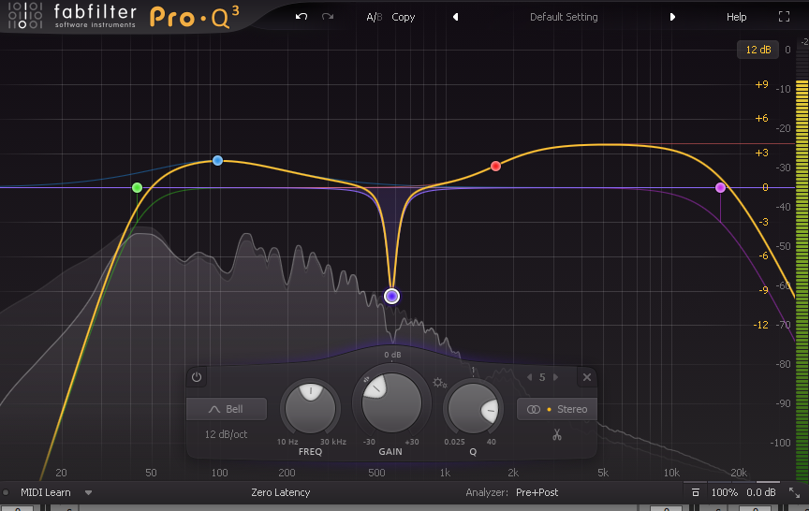Click the scissors split band icon
Viewport: 809px width, 511px height.
(x=557, y=434)
